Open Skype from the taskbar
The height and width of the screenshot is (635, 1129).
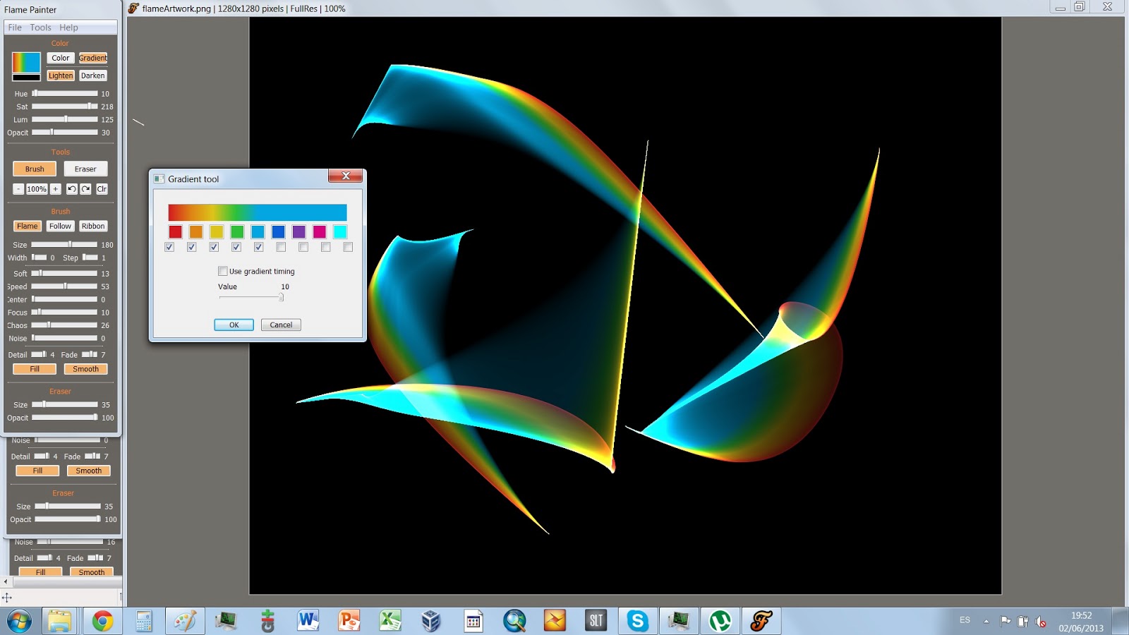click(637, 621)
